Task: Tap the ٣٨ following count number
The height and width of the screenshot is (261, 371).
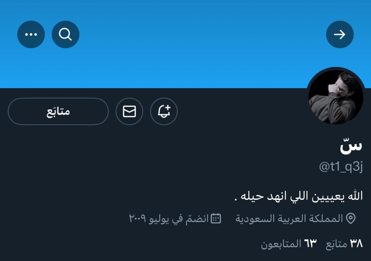Action: [356, 243]
